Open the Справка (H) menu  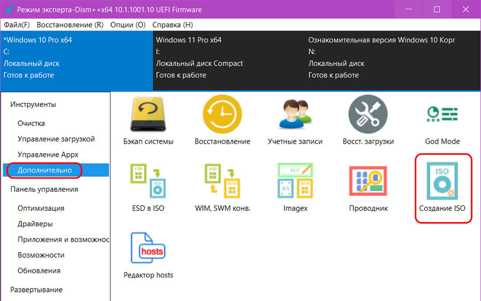(x=173, y=25)
